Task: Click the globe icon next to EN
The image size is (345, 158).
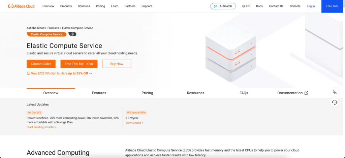Action: point(244,6)
